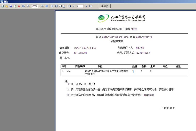This screenshot has width=196, height=131.
Task: Print the report with the printer icon
Action: [x=3, y=6]
